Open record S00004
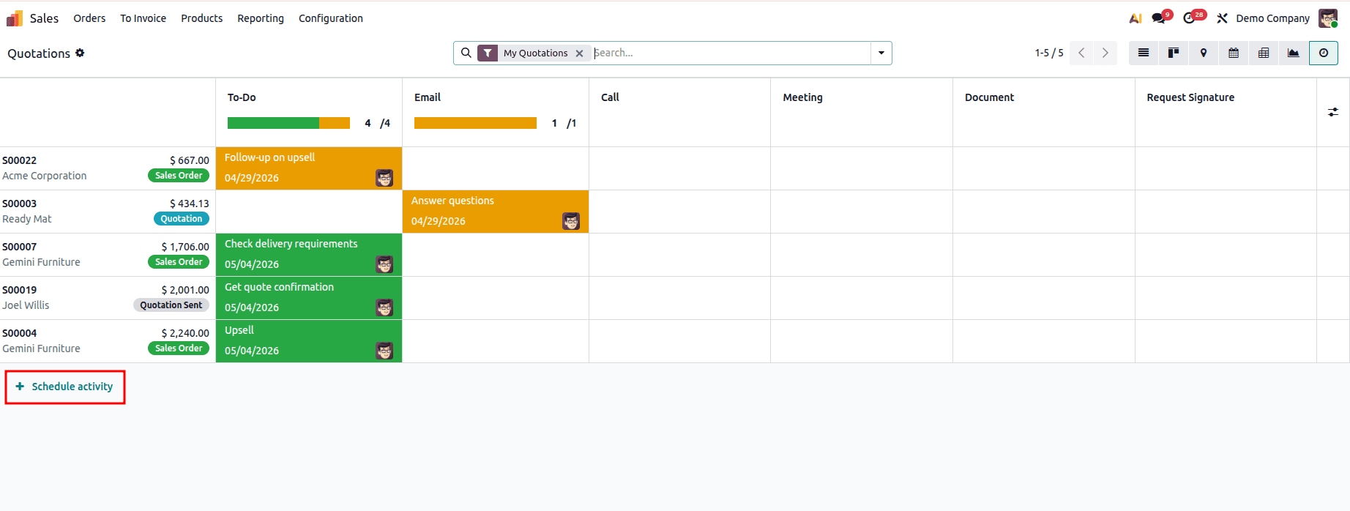This screenshot has height=511, width=1350. (19, 333)
